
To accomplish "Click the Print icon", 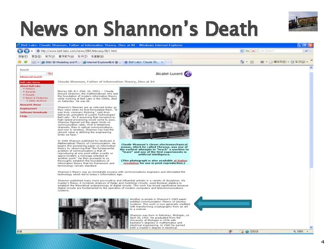I will pyautogui.click(x=262, y=62).
